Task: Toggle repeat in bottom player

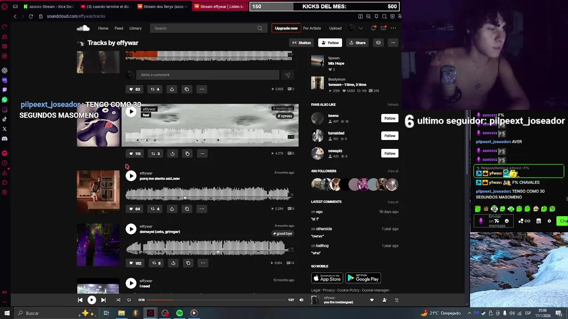Action: pos(129,300)
